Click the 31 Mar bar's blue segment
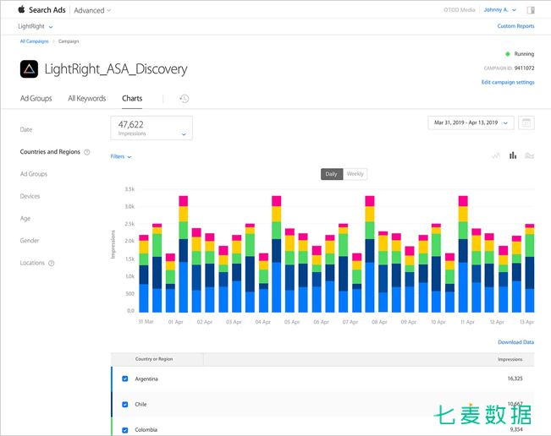The height and width of the screenshot is (436, 551). (x=144, y=297)
